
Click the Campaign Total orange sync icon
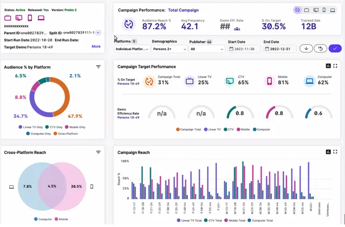(x=149, y=81)
